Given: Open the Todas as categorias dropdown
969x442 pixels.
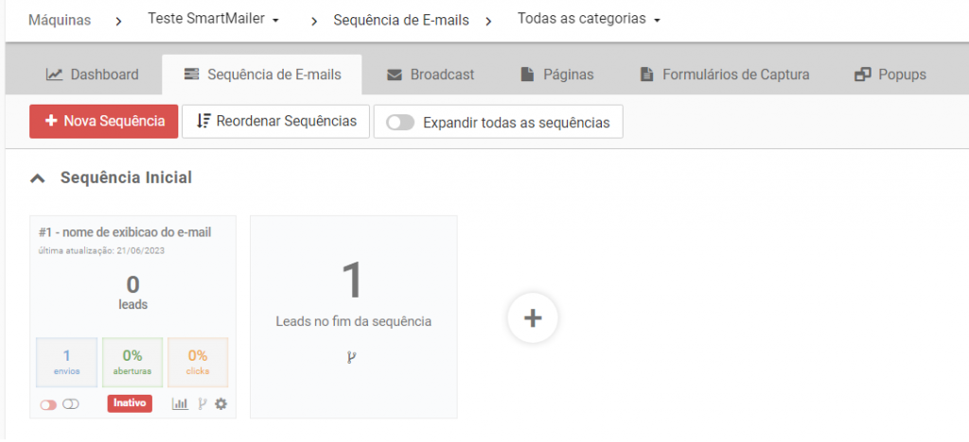Looking at the screenshot, I should (589, 19).
